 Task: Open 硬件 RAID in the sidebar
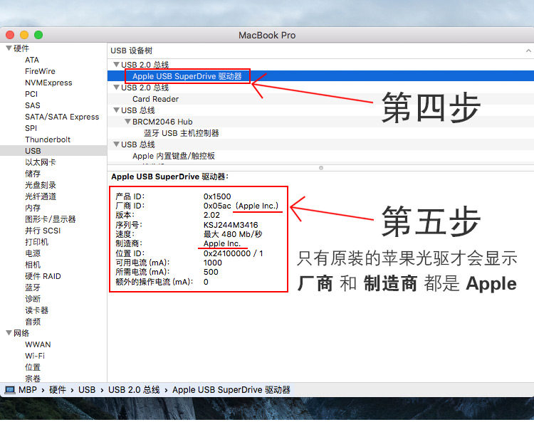click(x=43, y=276)
